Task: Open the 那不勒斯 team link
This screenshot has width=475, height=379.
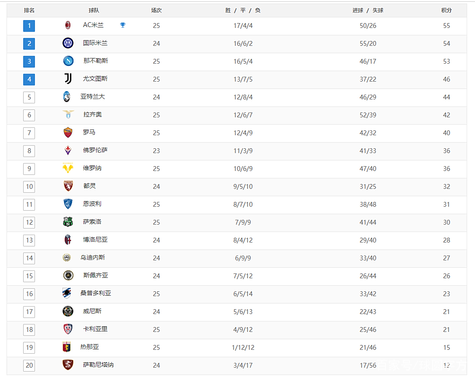Action: point(96,61)
